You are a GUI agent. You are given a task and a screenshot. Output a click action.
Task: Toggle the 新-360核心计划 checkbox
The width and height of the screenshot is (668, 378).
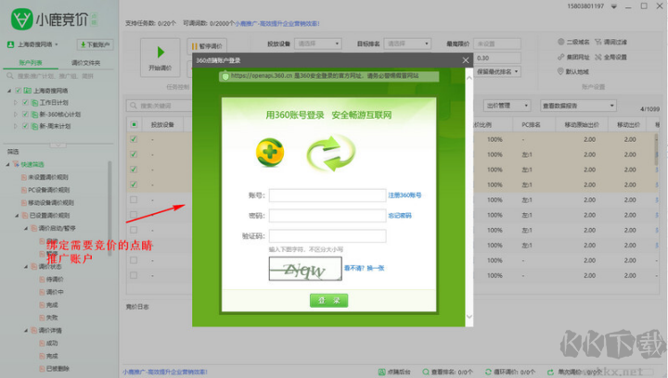coord(23,115)
